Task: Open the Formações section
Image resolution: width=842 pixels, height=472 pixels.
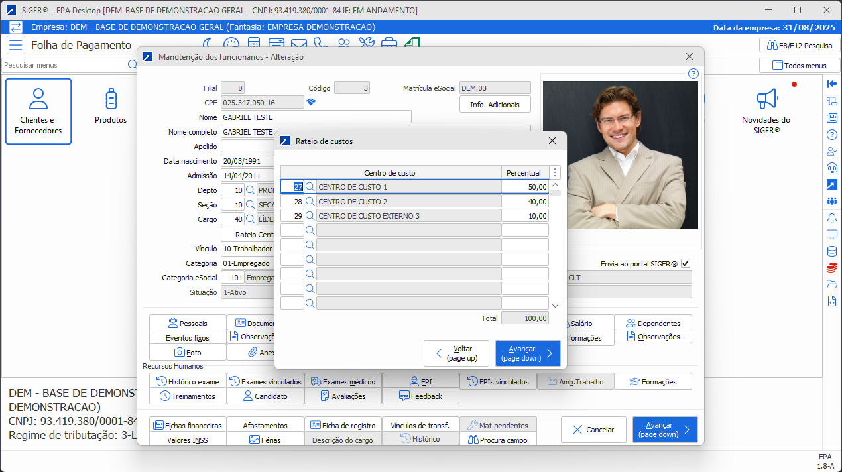Action: tap(652, 382)
